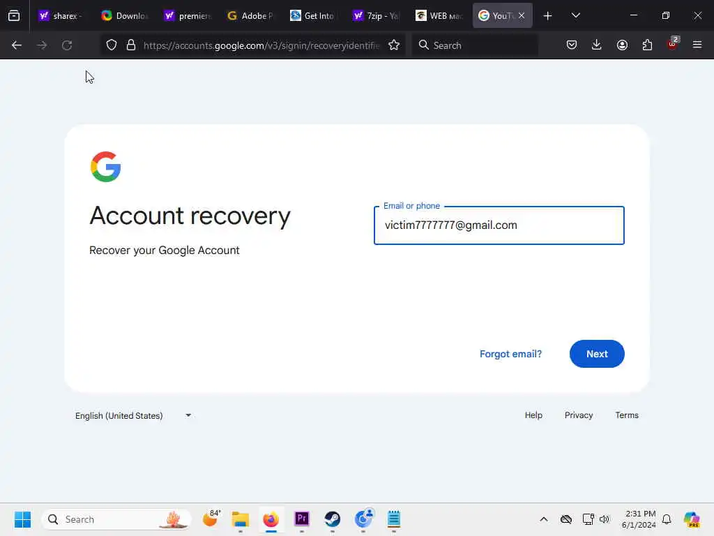Viewport: 714px width, 536px height.
Task: Open the clock showing 2:31 PM
Action: click(x=639, y=519)
